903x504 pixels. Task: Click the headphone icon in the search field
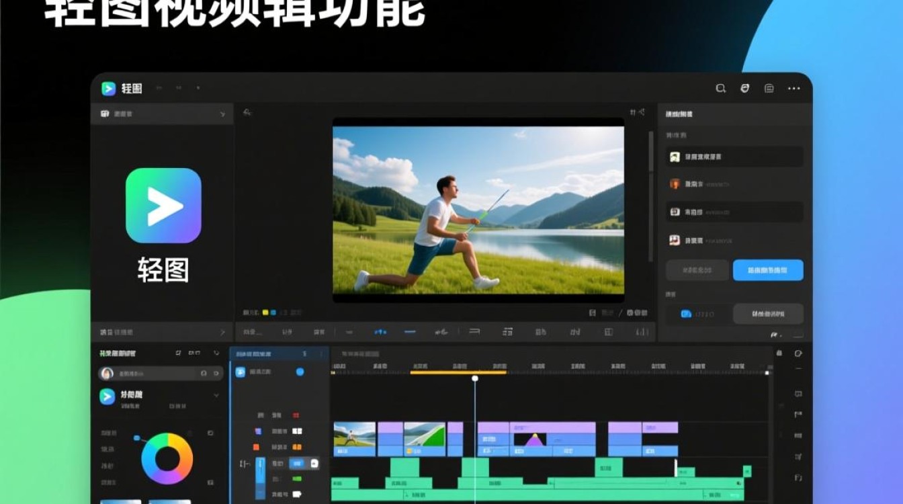(x=204, y=373)
